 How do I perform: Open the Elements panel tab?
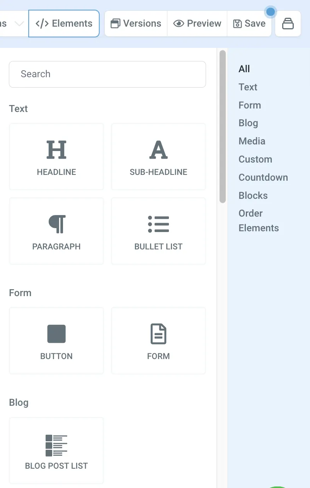pos(64,24)
